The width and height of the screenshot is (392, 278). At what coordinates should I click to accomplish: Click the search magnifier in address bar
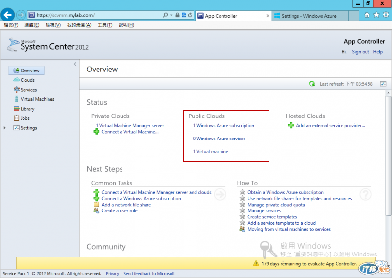[165, 15]
